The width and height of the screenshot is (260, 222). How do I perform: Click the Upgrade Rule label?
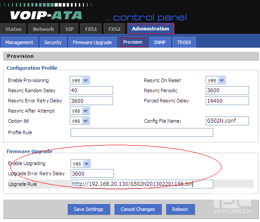(x=23, y=184)
